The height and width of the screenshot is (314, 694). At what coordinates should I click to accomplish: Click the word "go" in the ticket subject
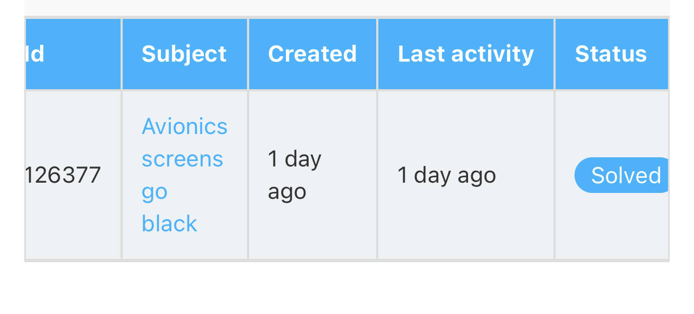point(155,192)
